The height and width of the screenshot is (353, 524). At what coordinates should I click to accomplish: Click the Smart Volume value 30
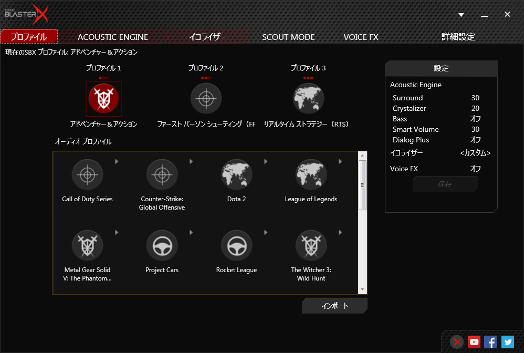coord(475,129)
